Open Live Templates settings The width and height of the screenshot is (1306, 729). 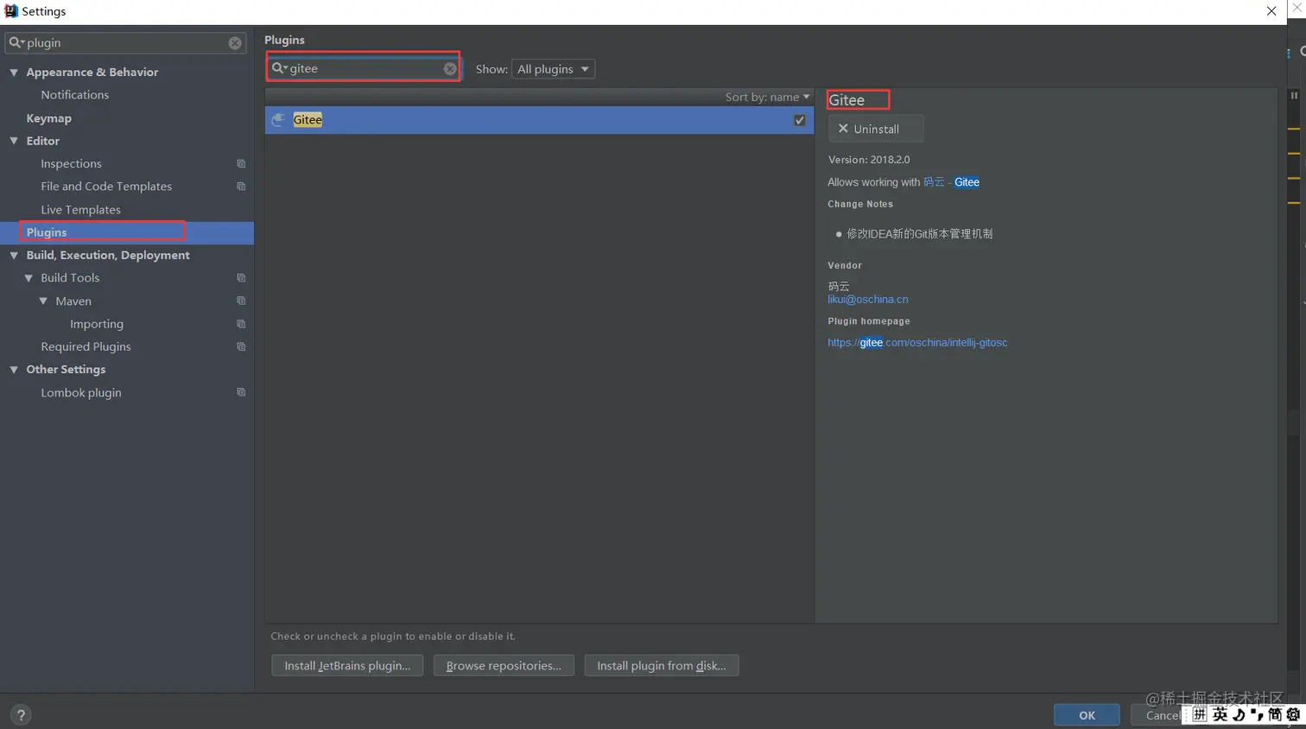80,210
